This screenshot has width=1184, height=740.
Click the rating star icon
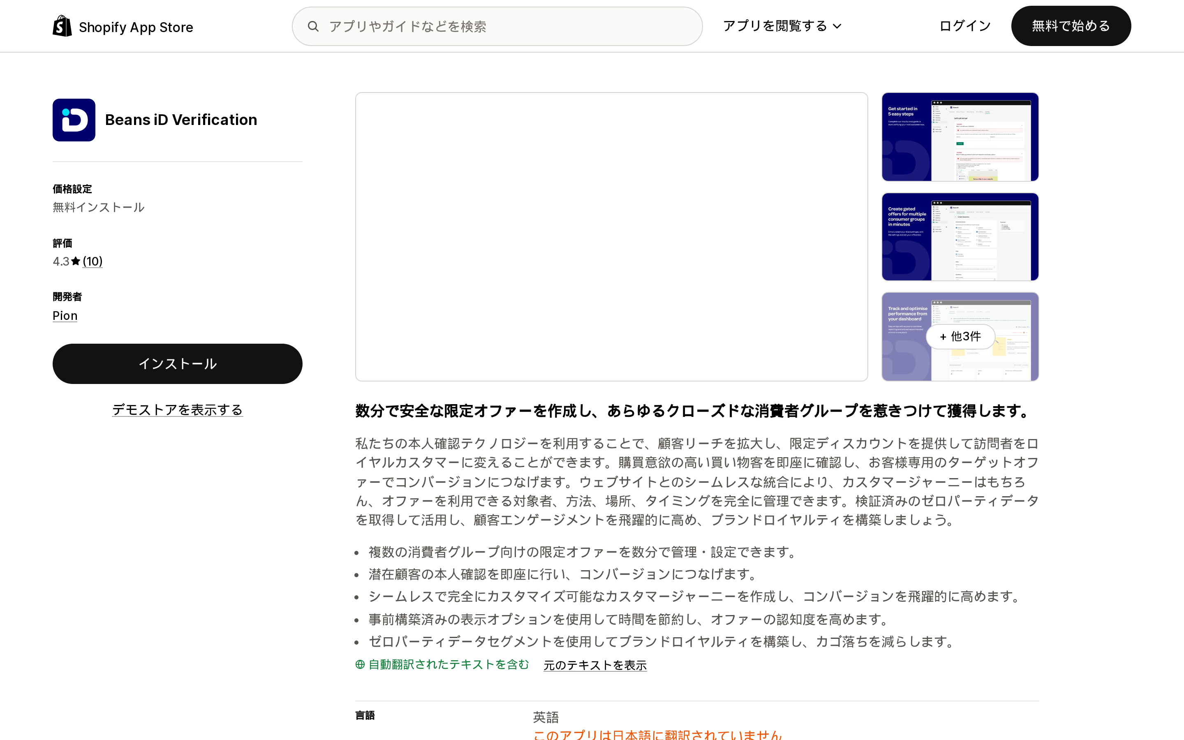click(75, 261)
